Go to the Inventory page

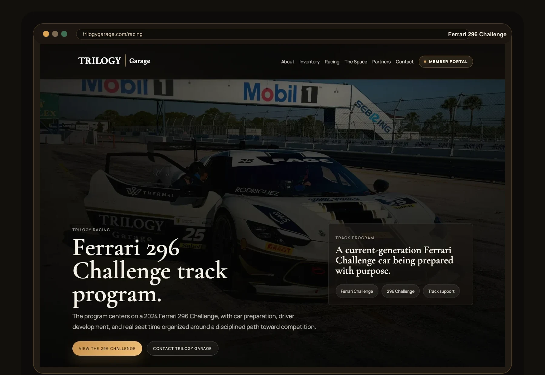click(x=309, y=62)
